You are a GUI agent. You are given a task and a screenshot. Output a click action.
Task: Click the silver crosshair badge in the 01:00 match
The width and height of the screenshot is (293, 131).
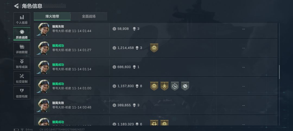pyautogui.click(x=175, y=86)
